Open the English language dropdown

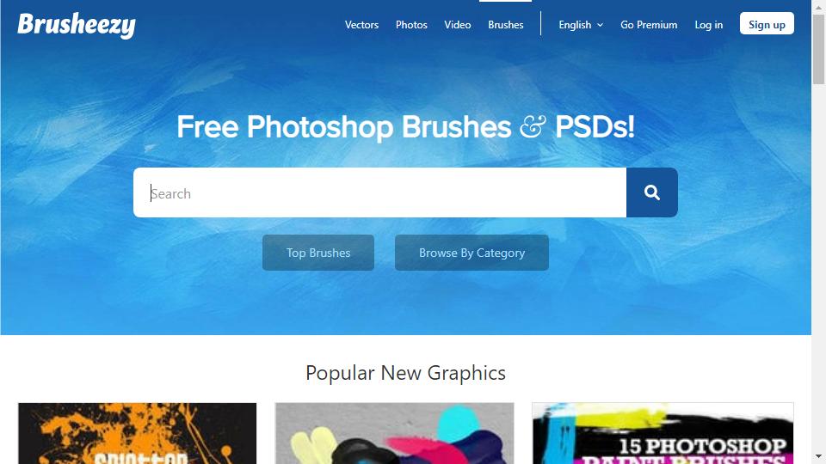(581, 25)
